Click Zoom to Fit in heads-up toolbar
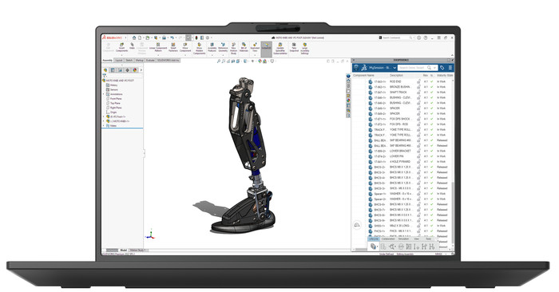Screen dimensions: 559x292 219,61
